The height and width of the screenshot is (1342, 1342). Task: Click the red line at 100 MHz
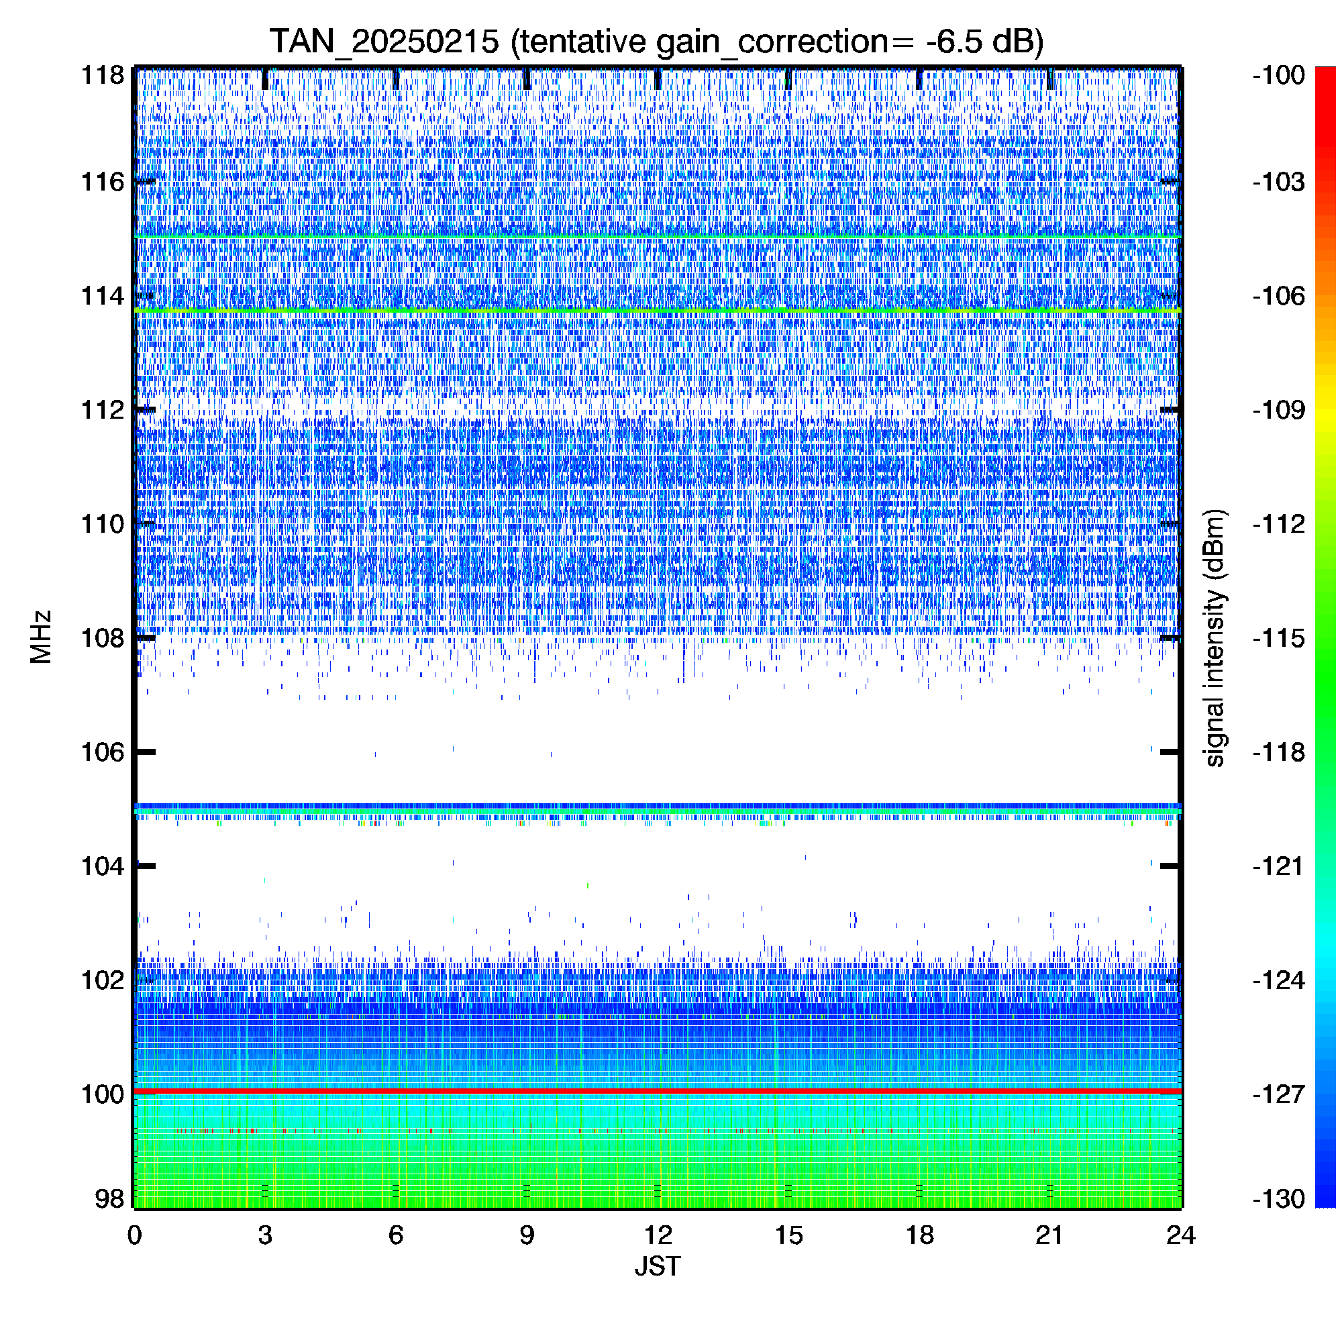click(657, 1092)
